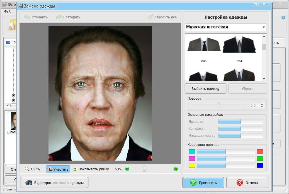Click the 53% zoom percentage text

pos(118,169)
